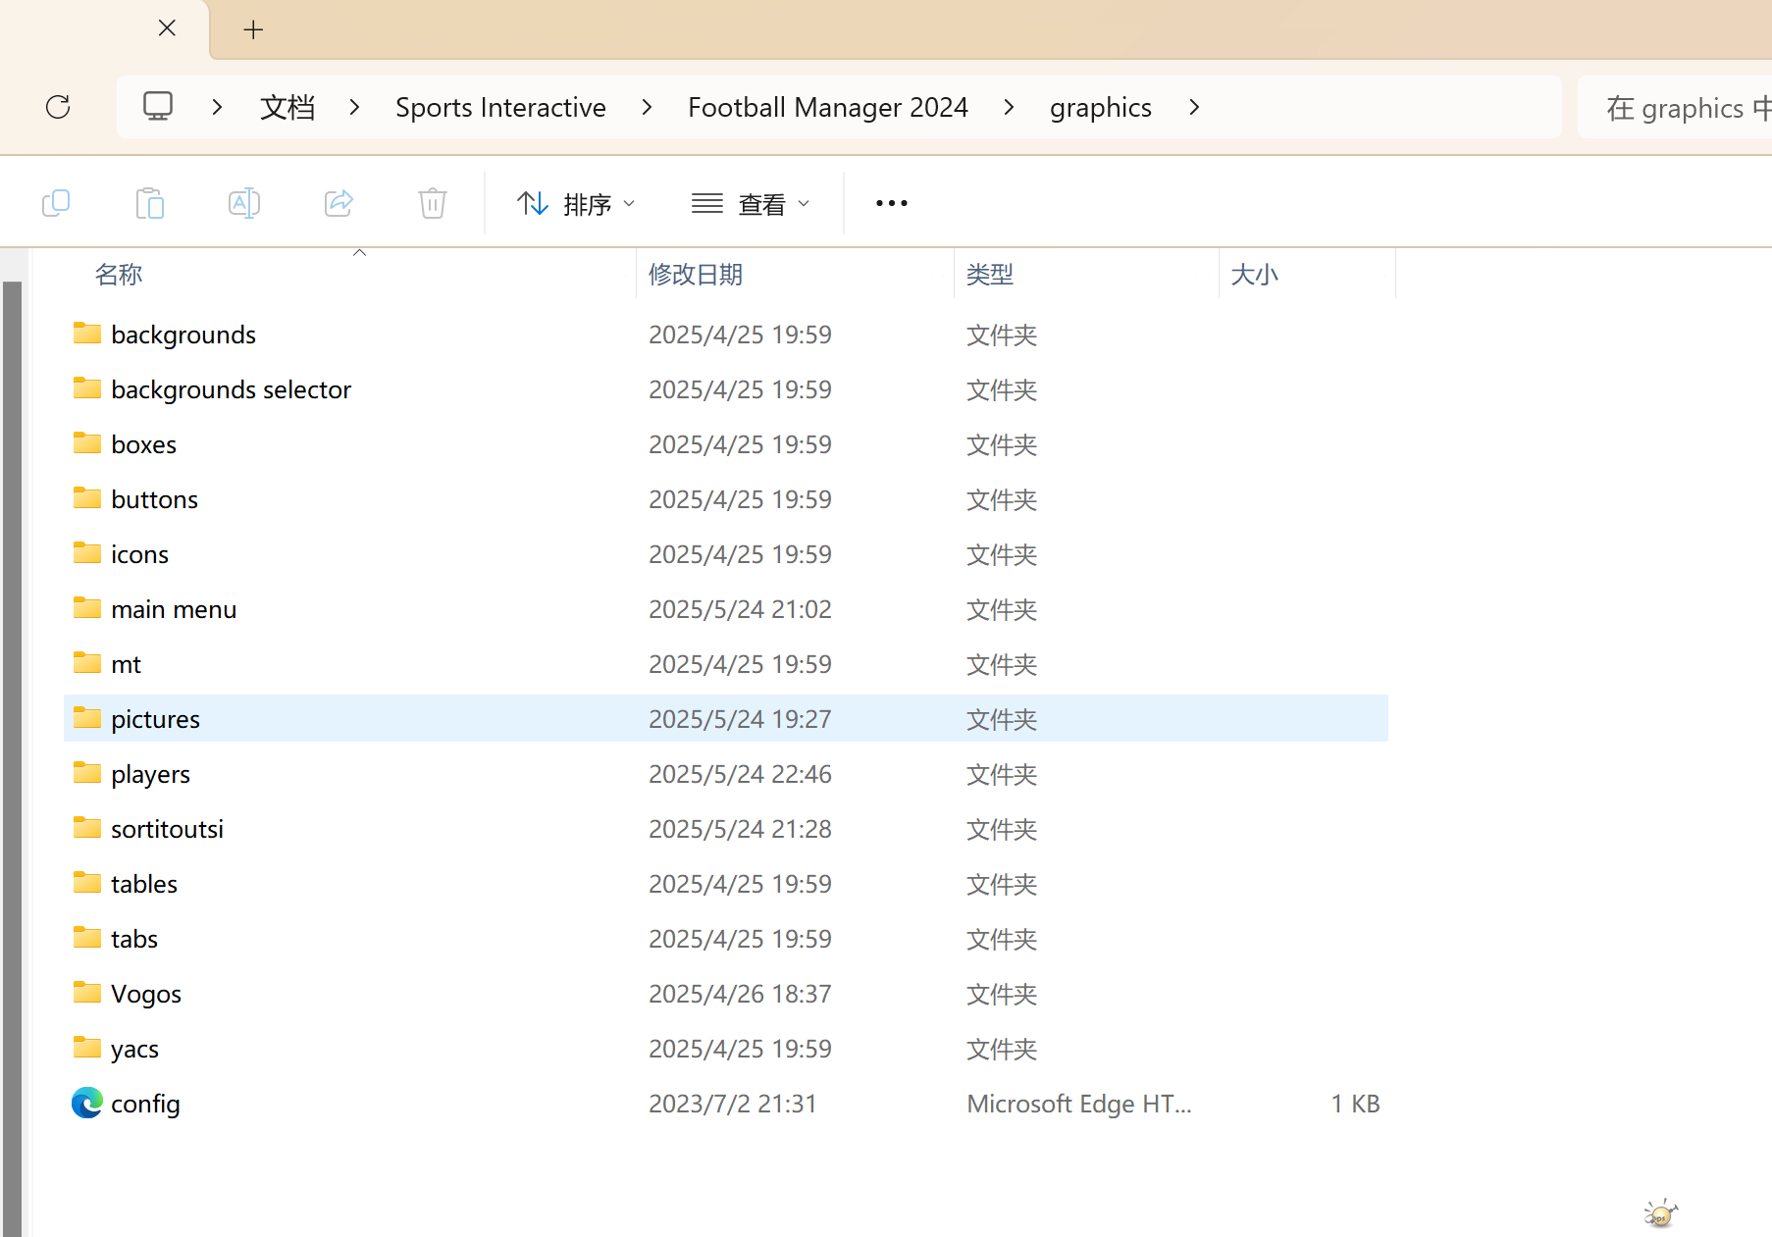This screenshot has width=1772, height=1237.
Task: Click graphics in the address breadcrumb
Action: (1101, 107)
